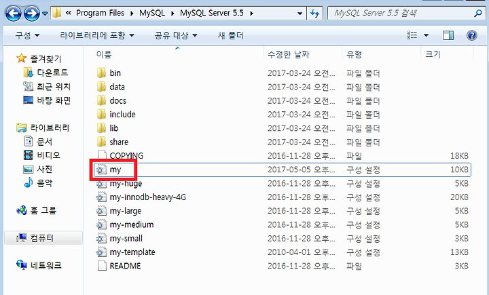This screenshot has height=295, width=489.
Task: Select Program Files in the address path
Action: [x=100, y=13]
